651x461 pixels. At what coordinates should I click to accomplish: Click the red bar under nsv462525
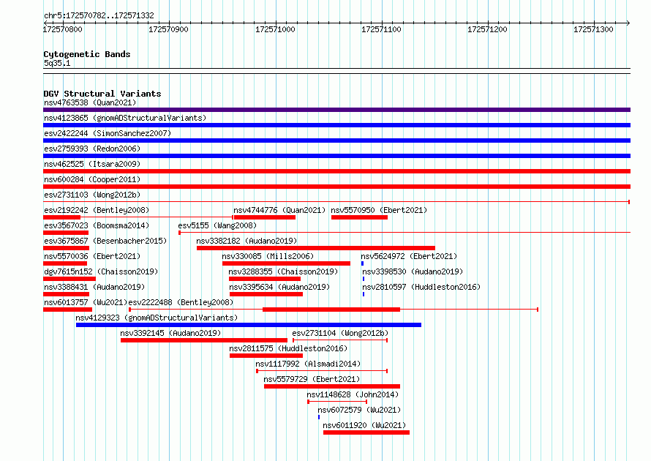(x=336, y=171)
